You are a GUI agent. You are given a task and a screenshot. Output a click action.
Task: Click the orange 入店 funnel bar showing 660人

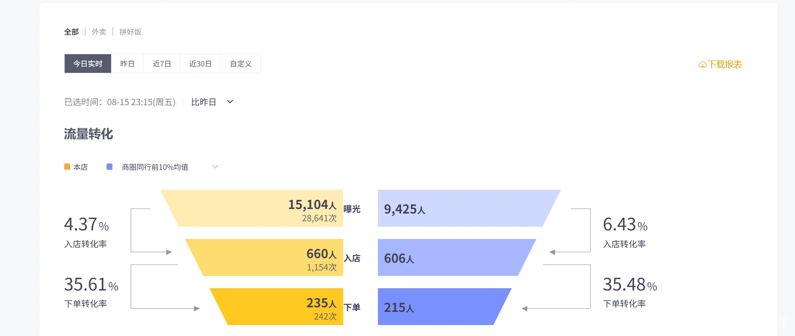[x=266, y=258]
